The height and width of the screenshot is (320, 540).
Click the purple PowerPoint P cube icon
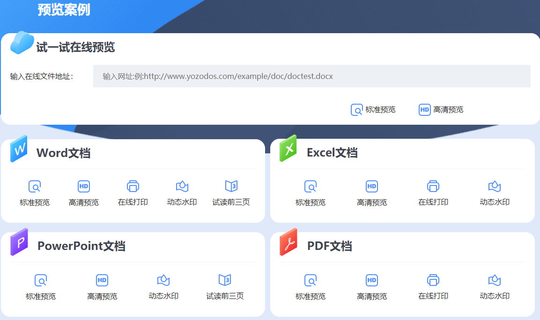point(19,242)
